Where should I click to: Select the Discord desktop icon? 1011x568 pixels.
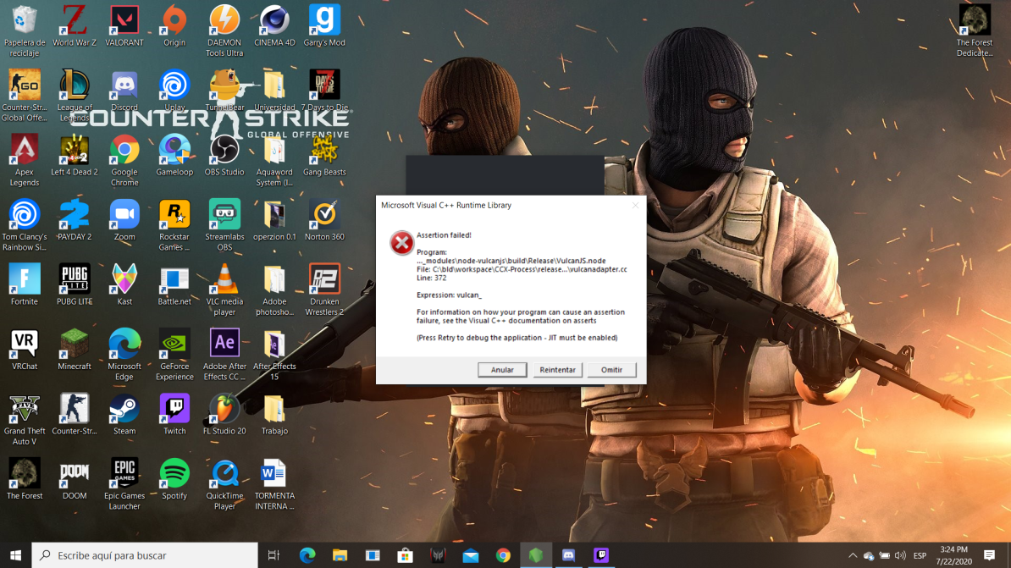(124, 91)
